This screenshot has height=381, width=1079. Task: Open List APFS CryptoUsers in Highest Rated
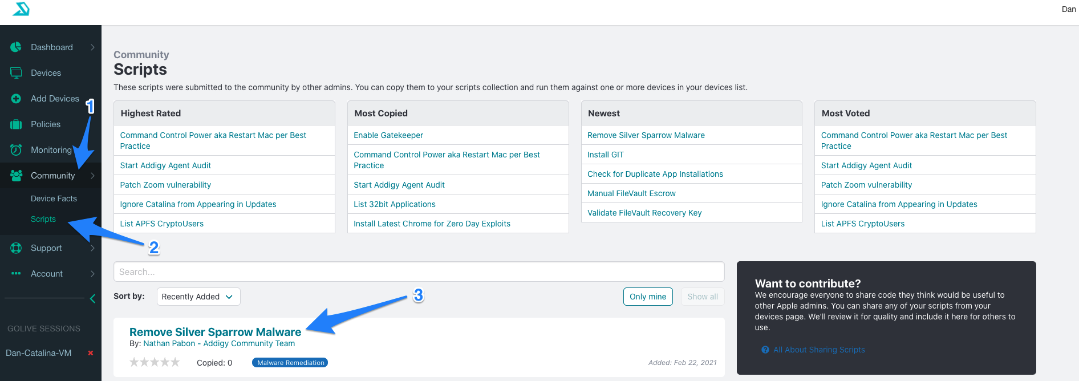(161, 224)
